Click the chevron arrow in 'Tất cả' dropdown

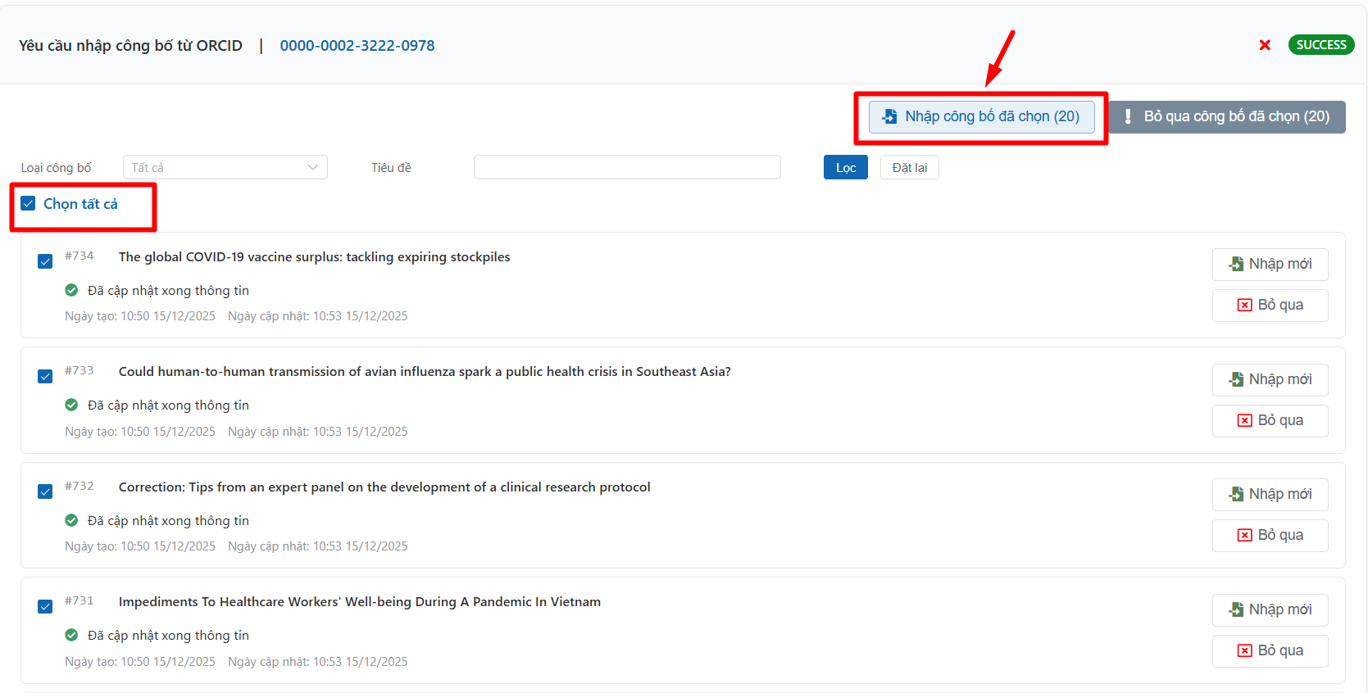312,167
